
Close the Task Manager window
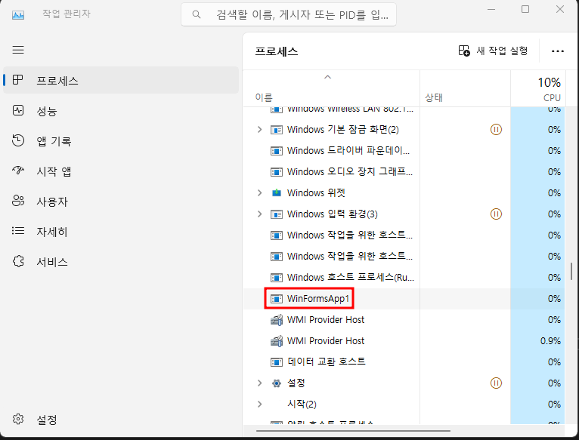(x=560, y=9)
